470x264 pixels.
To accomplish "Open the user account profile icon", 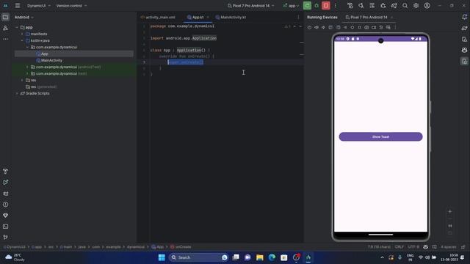I will 427,6.
